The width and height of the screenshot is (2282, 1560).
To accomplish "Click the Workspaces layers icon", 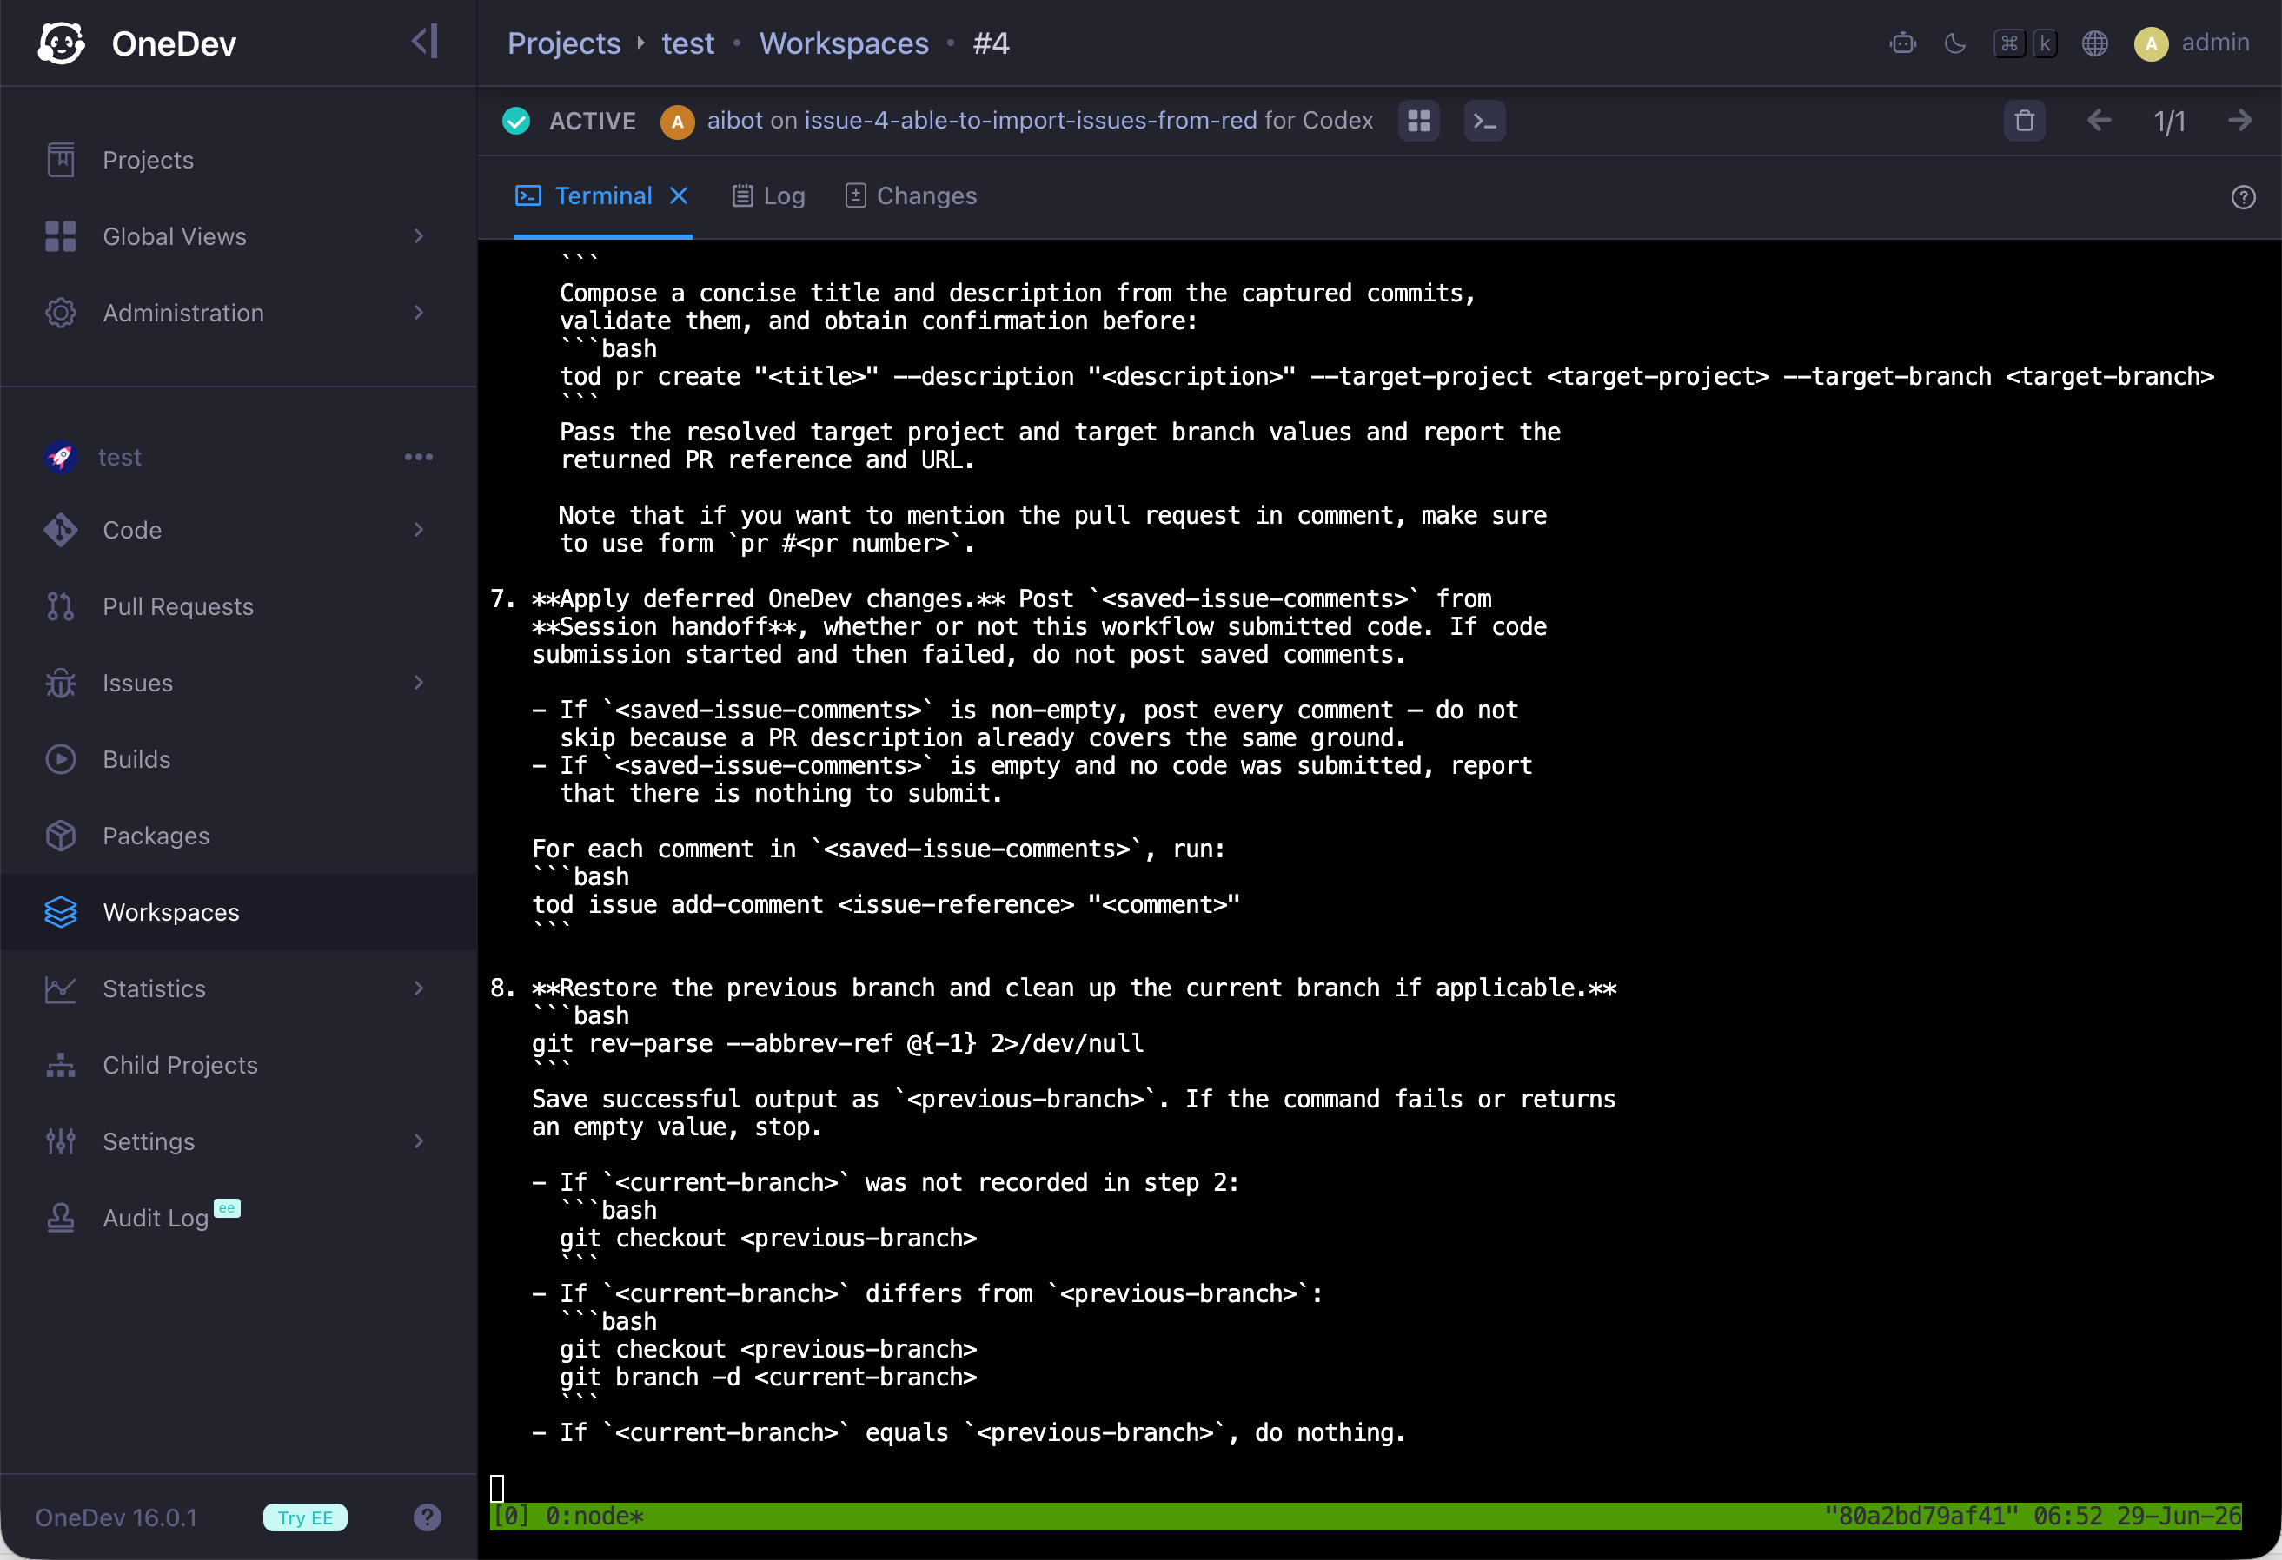I will click(61, 913).
